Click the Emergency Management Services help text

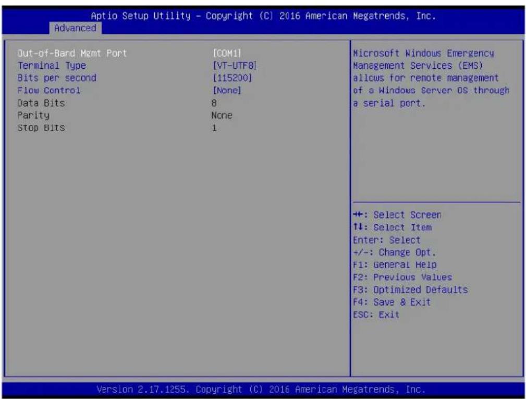click(431, 78)
